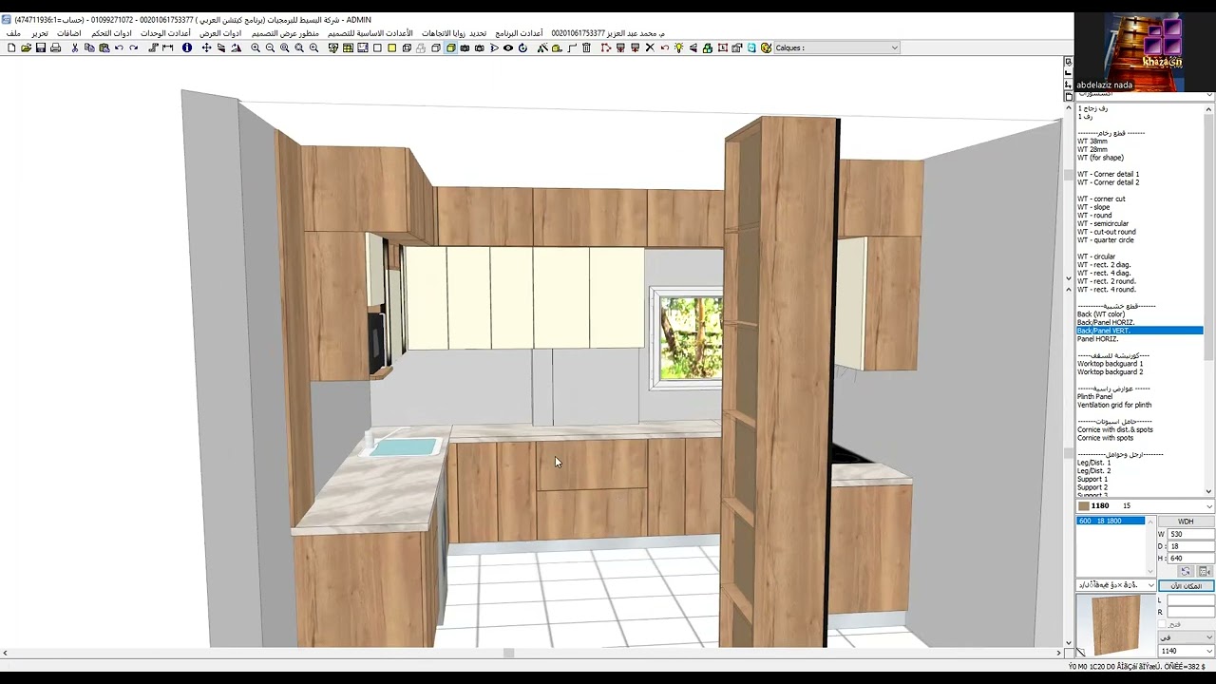Viewport: 1216px width, 684px height.
Task: Toggle the light bulb icon
Action: (x=678, y=47)
